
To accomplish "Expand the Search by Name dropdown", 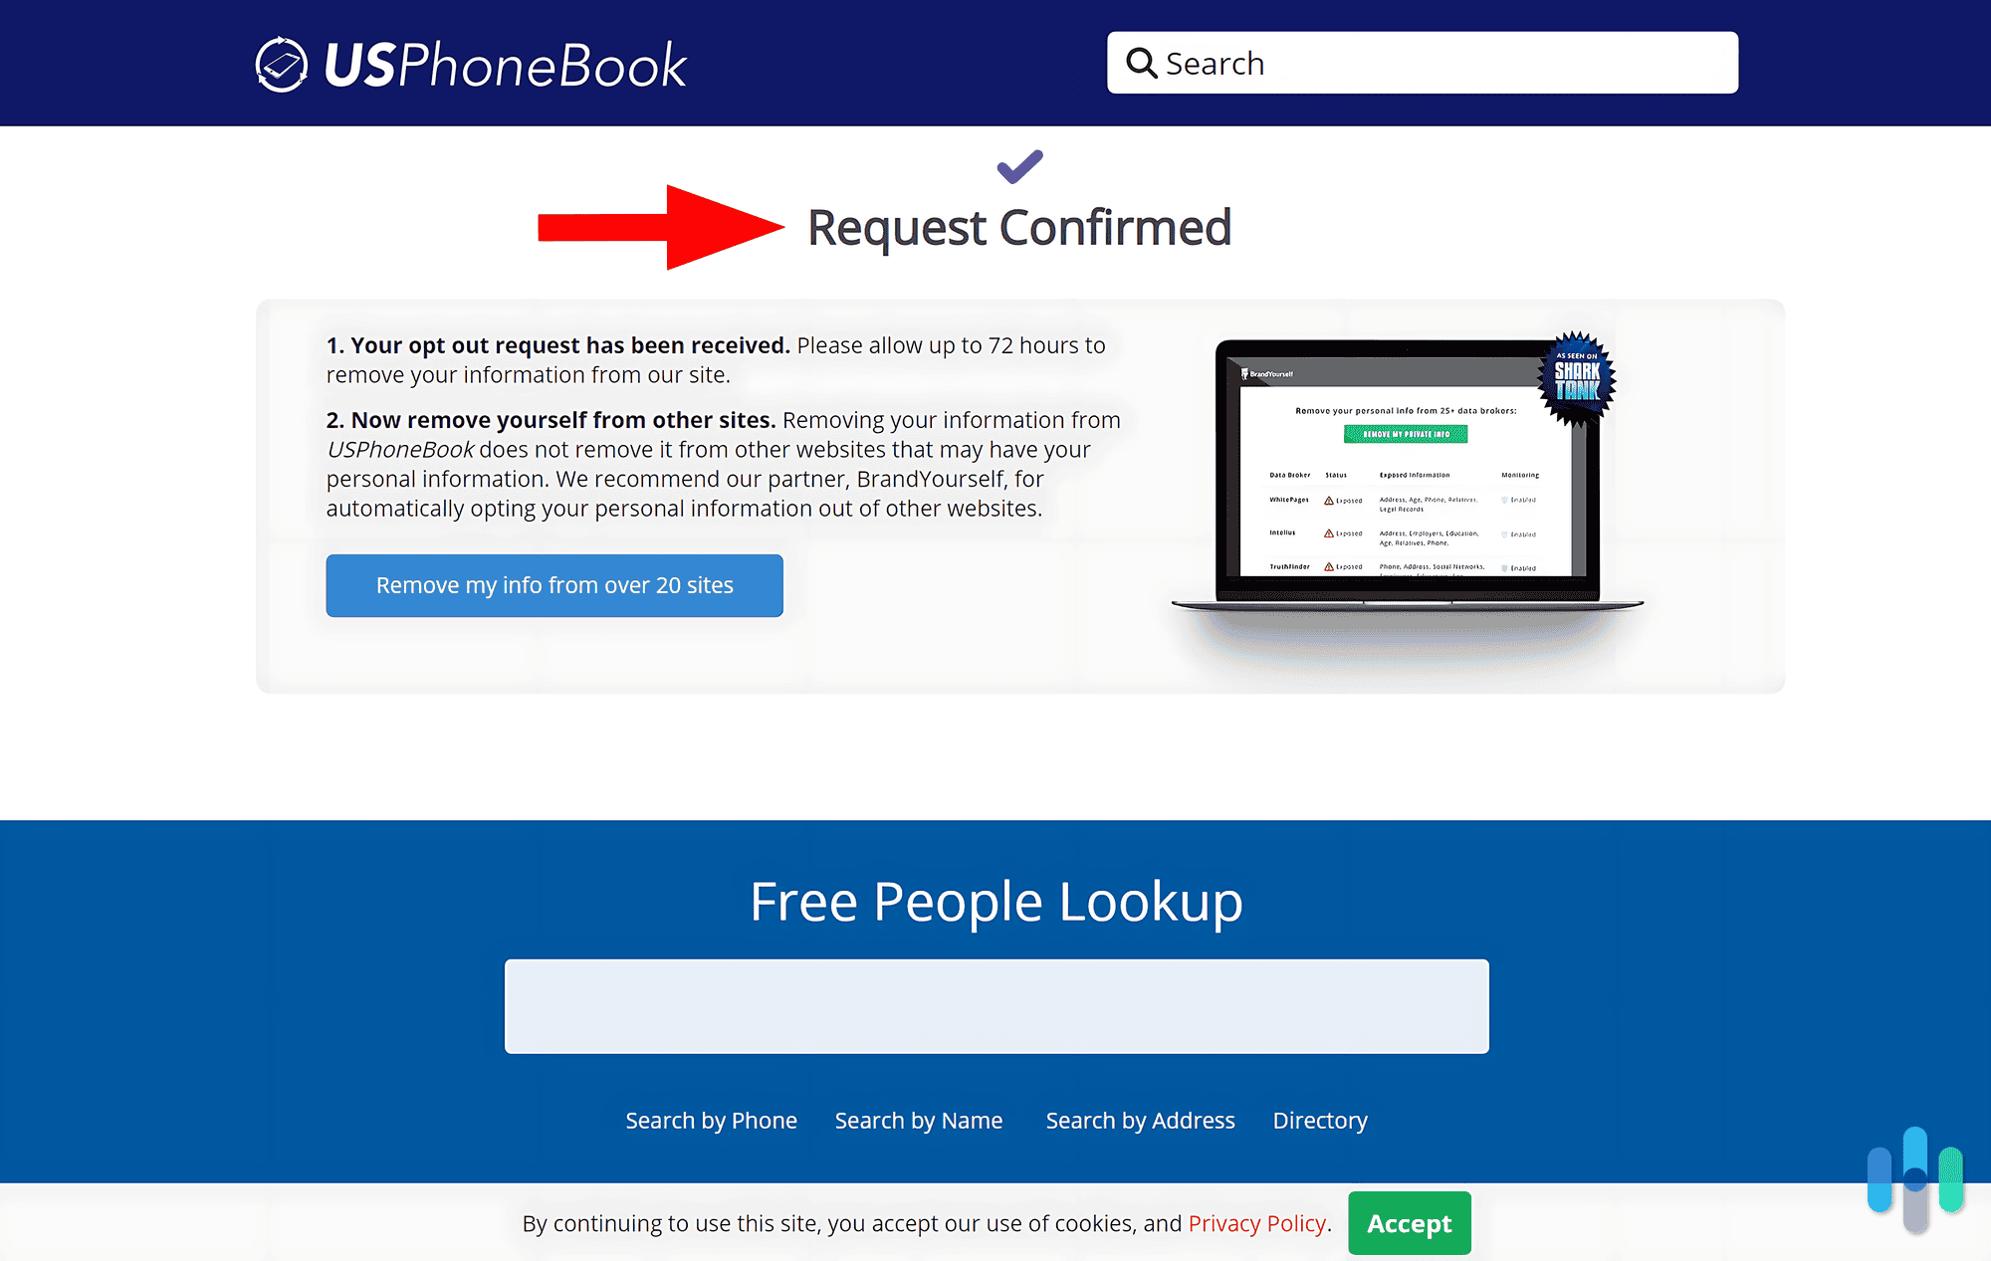I will point(920,1119).
